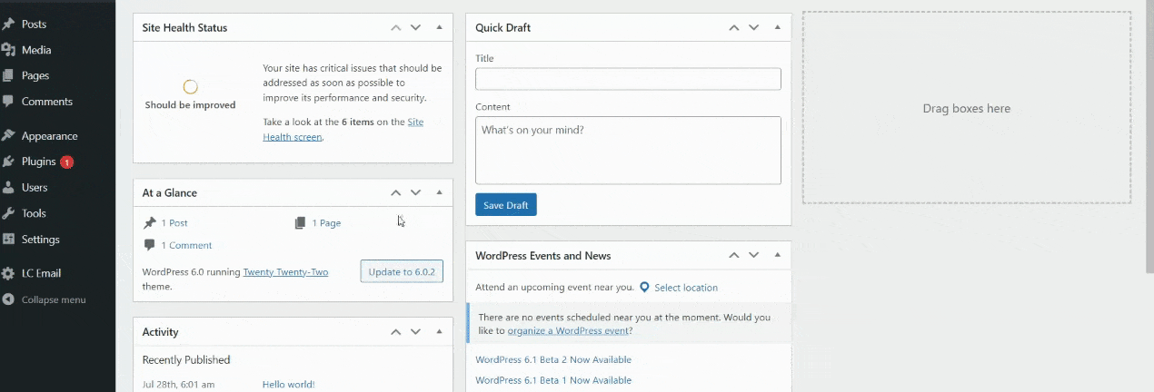Viewport: 1154px width, 392px height.
Task: Open the Settings menu item
Action: coord(40,240)
